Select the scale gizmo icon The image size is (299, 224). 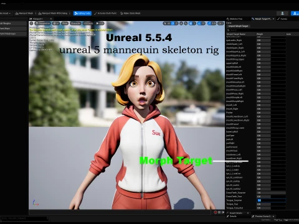tap(176, 24)
